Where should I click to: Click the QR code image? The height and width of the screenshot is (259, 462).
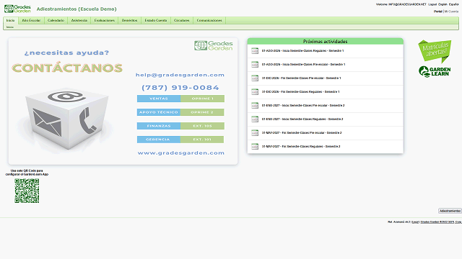click(x=27, y=191)
